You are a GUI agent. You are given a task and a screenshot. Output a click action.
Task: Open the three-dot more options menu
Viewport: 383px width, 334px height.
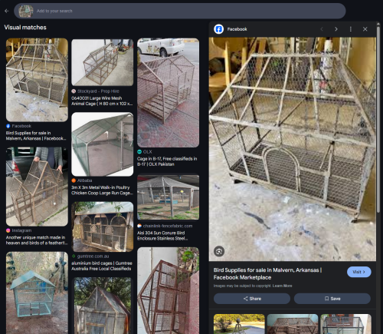click(x=351, y=29)
